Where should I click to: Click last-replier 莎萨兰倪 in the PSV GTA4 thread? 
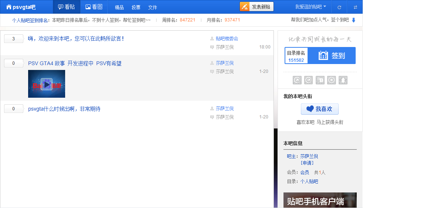(225, 71)
